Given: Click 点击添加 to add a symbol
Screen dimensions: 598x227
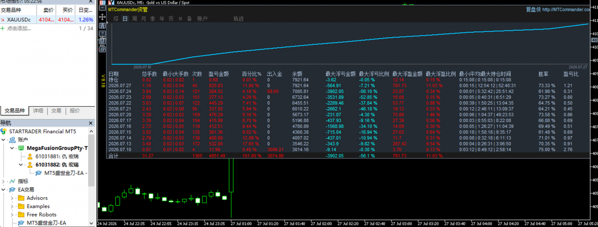Looking at the screenshot, I should 19,28.
